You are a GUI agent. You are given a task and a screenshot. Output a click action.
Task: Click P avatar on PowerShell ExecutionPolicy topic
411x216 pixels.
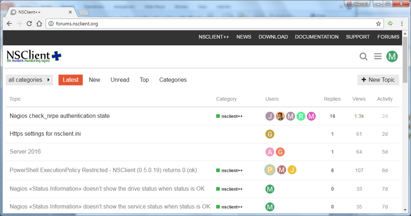click(x=270, y=170)
